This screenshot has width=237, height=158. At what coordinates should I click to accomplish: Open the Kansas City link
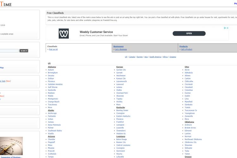point(121,78)
